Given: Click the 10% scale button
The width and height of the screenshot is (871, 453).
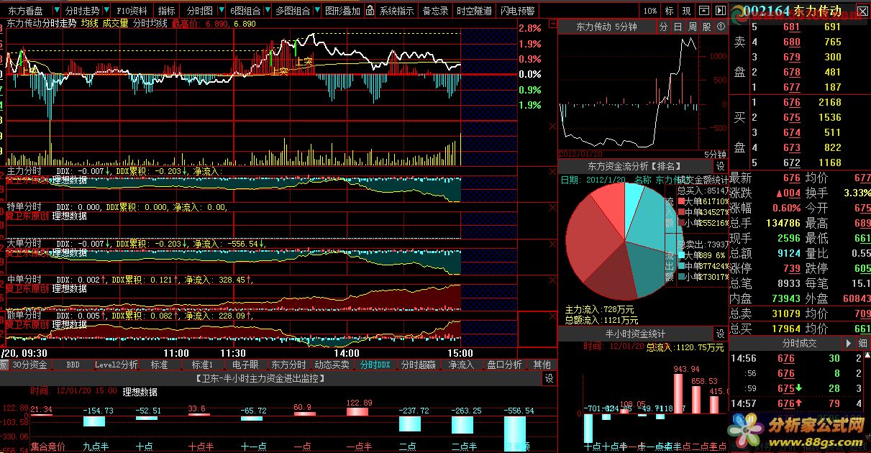Looking at the screenshot, I should tap(650, 11).
